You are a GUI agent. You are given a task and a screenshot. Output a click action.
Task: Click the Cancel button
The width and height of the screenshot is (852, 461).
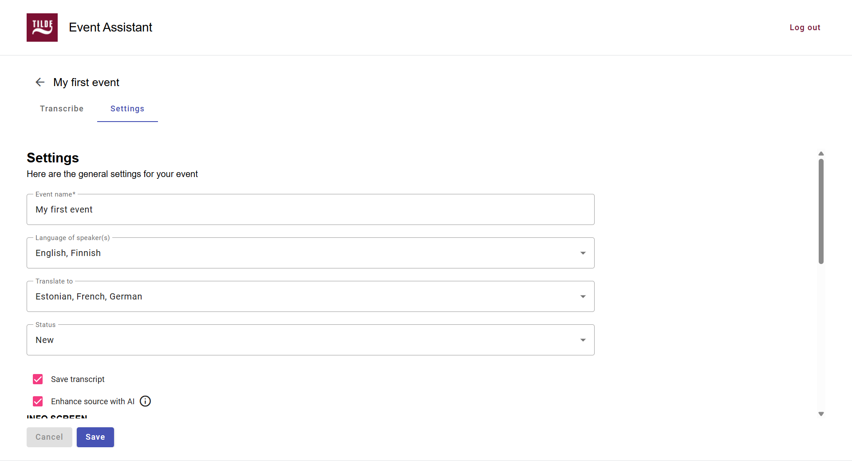coord(49,437)
